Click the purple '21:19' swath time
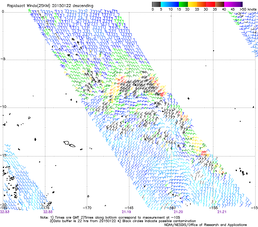258x227 pixels. [x=126, y=212]
